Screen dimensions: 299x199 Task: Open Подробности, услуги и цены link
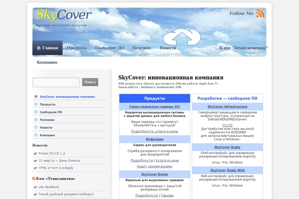154,131
